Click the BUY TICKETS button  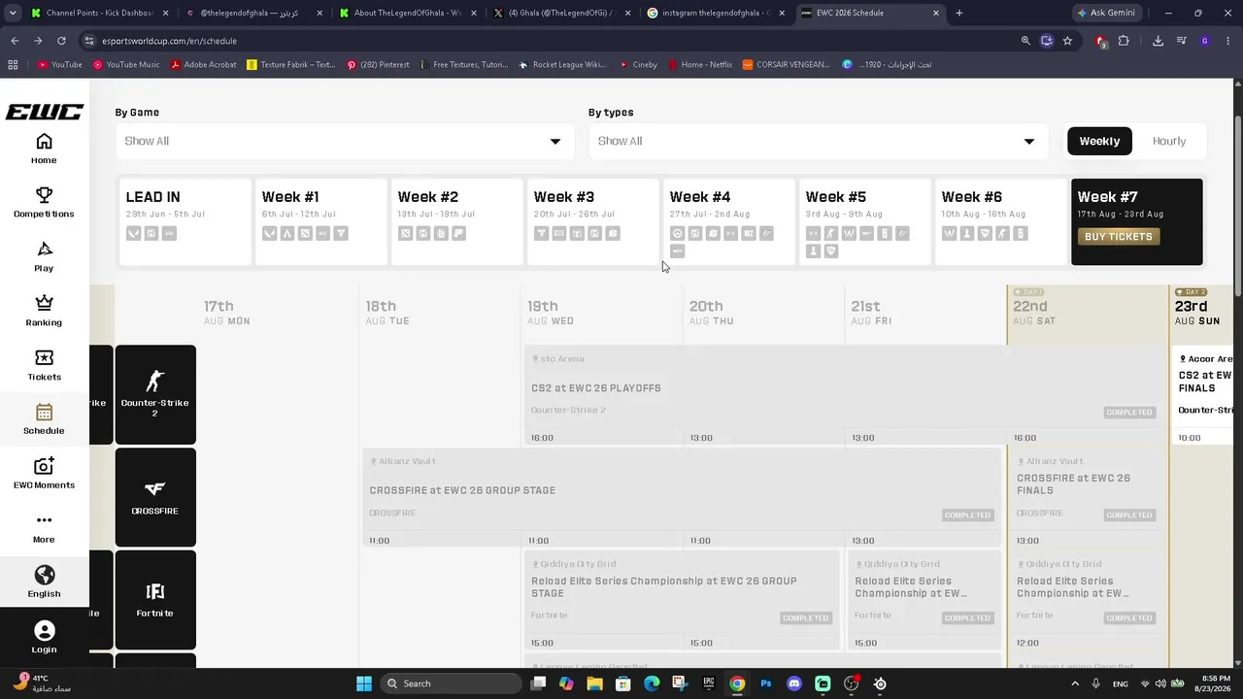(1119, 237)
